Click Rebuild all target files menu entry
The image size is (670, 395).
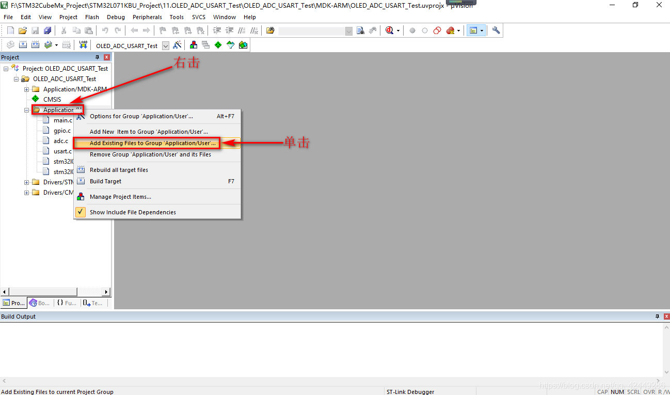point(157,170)
